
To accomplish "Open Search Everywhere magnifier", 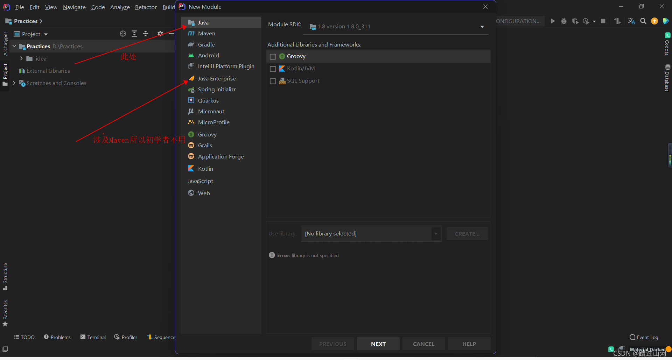I will pos(643,21).
